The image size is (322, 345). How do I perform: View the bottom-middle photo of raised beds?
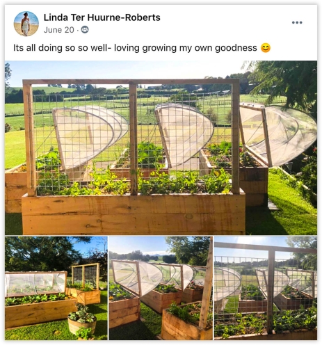coord(161,288)
